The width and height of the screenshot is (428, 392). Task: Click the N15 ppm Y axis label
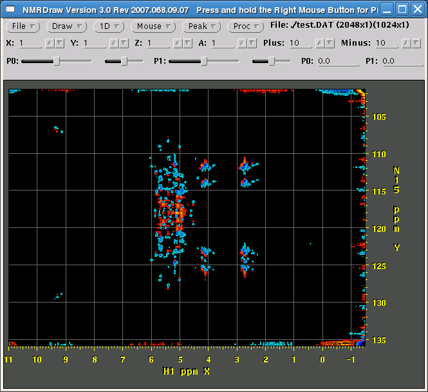[x=396, y=209]
